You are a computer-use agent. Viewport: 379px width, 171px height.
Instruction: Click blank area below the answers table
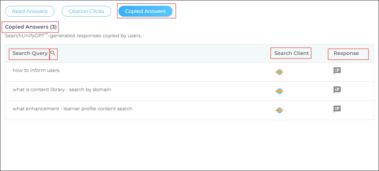tap(189, 145)
